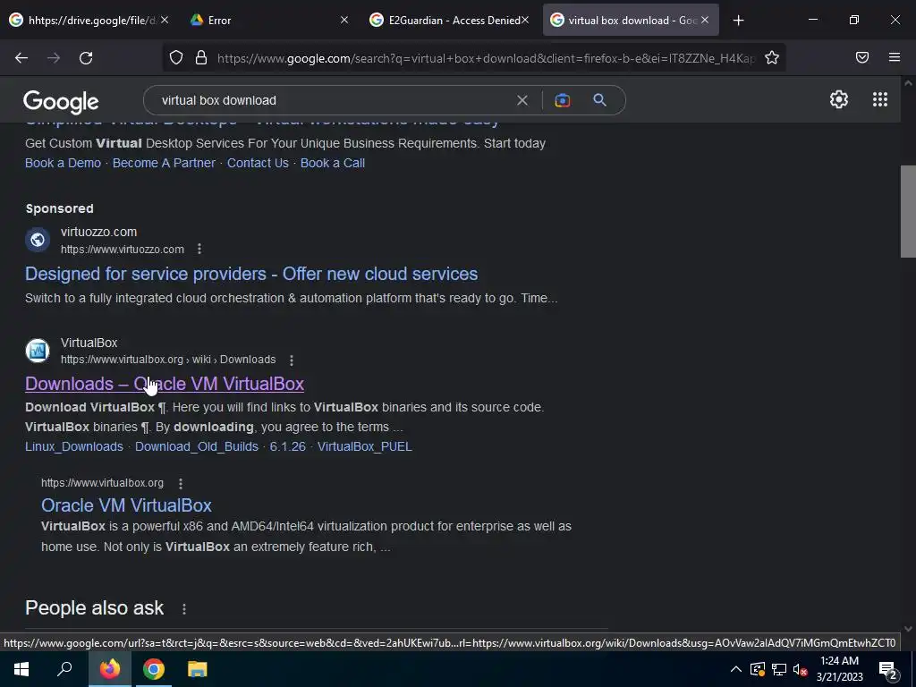Close the virtual box download tab
The width and height of the screenshot is (916, 687).
pos(705,20)
